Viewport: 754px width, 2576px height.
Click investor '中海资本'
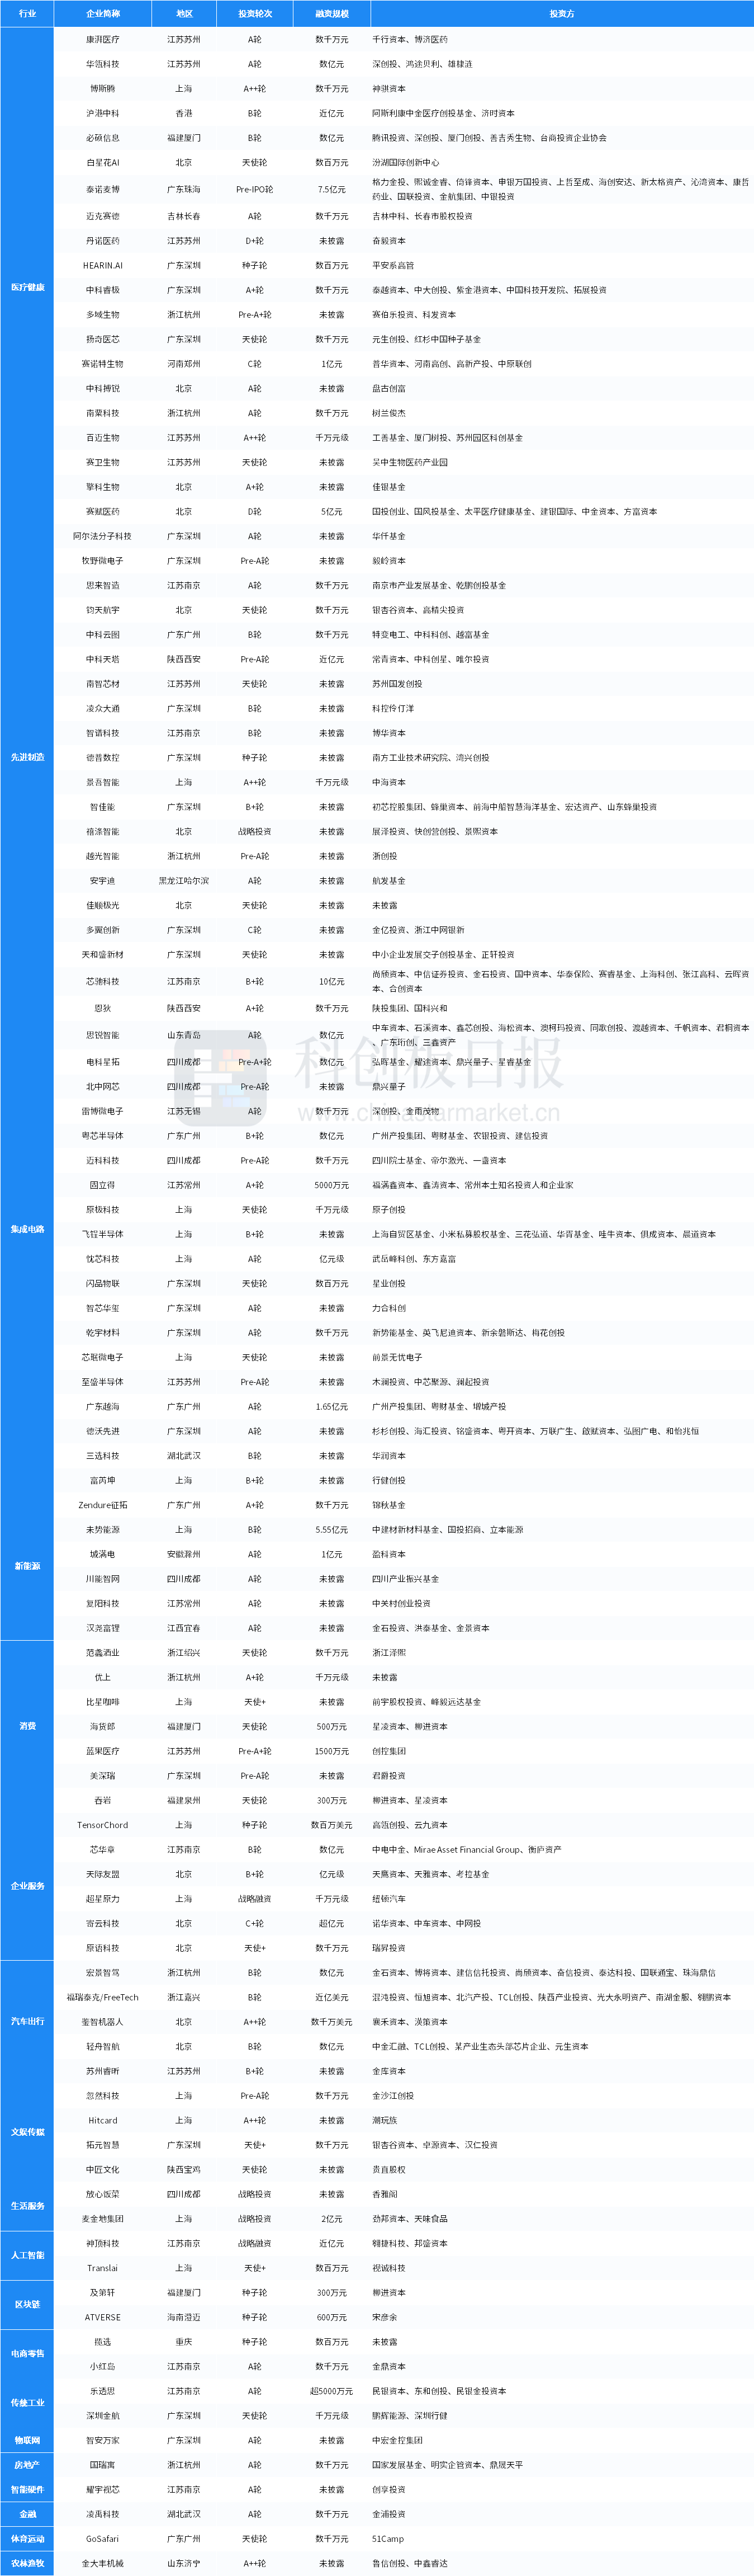coord(390,782)
